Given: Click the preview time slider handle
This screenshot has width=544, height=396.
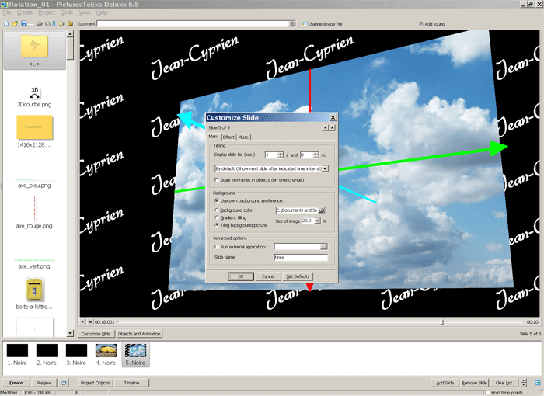Looking at the screenshot, I should pos(442,321).
